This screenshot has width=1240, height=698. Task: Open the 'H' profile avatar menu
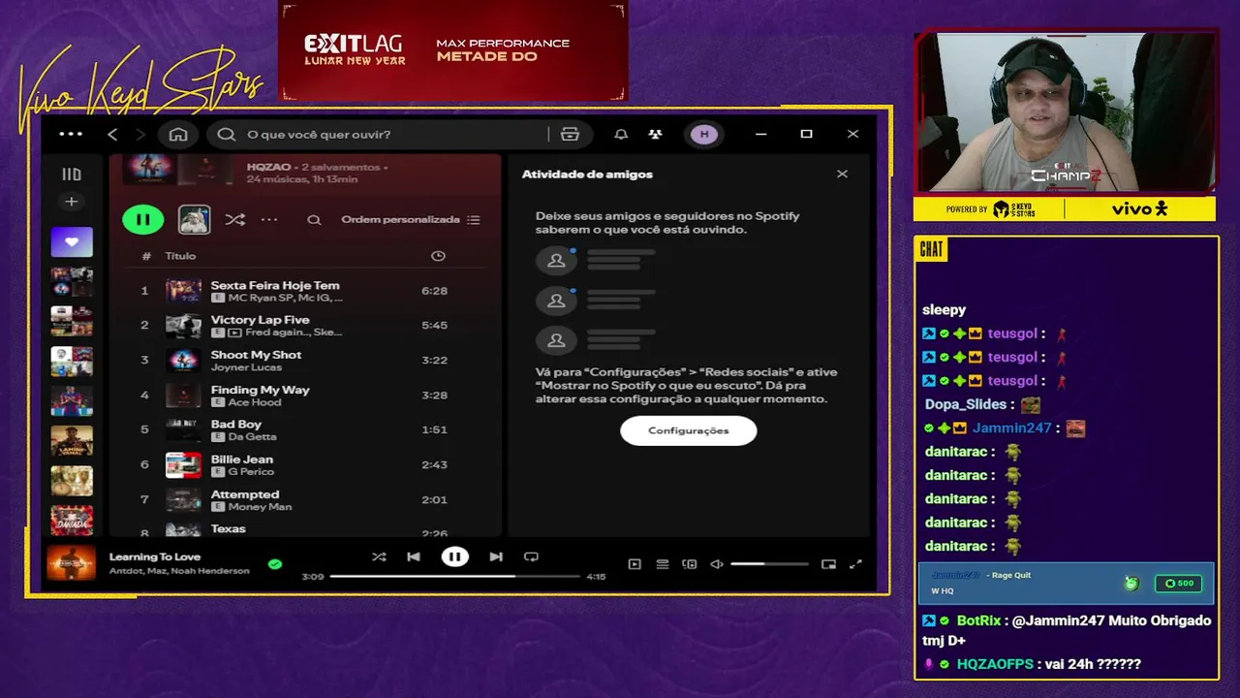point(704,134)
